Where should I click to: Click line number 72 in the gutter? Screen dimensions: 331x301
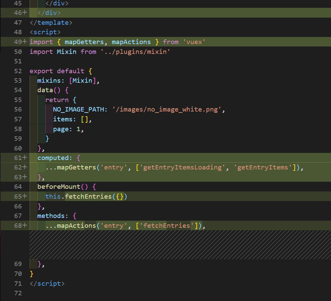(x=18, y=293)
